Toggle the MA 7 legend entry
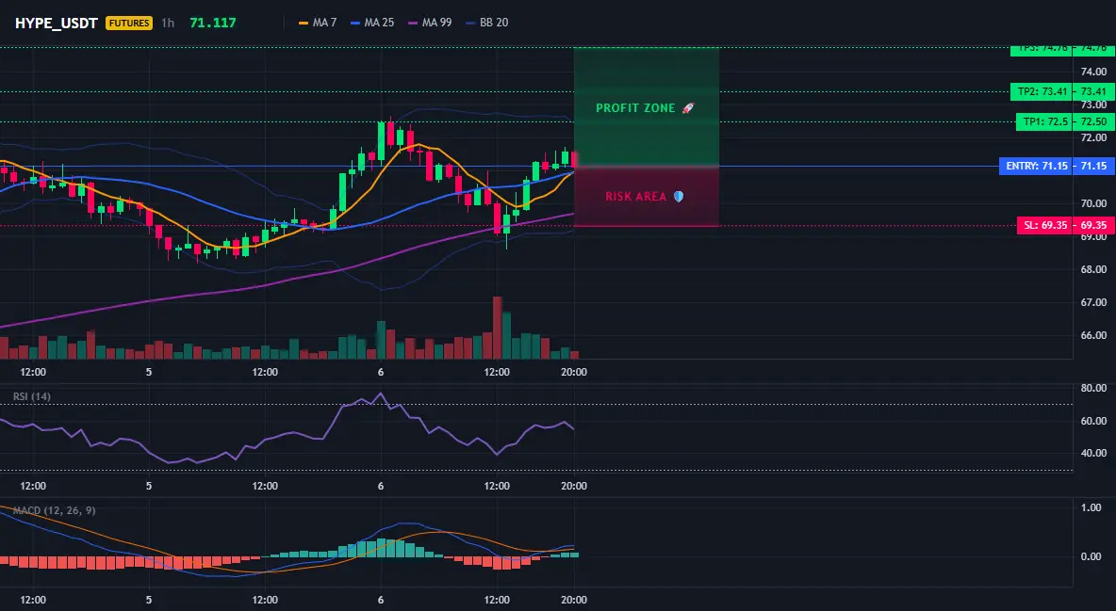 coord(318,23)
